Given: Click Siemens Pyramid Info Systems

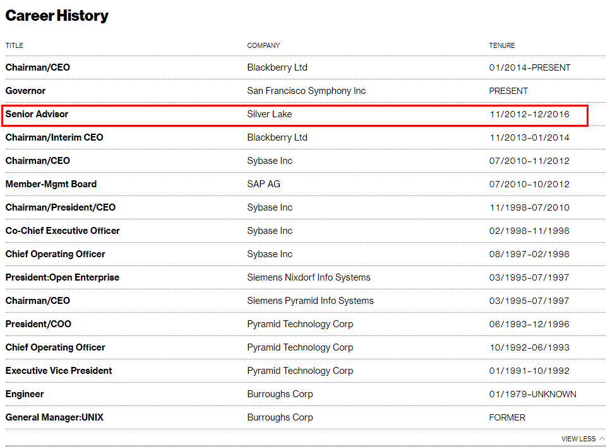Looking at the screenshot, I should tap(310, 301).
